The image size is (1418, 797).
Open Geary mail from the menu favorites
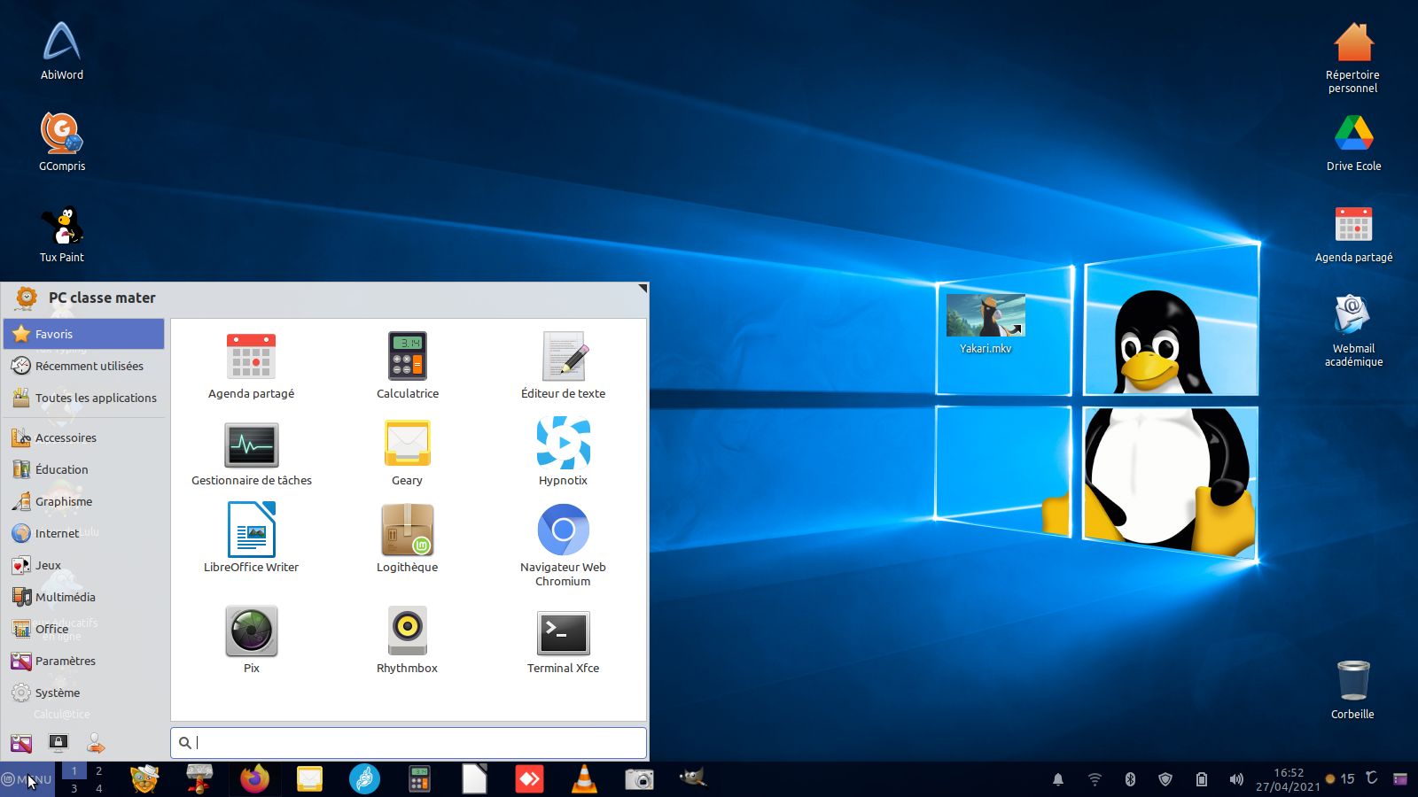(x=408, y=453)
